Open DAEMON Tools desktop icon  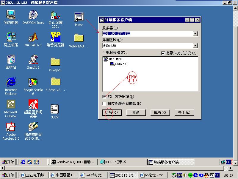point(33,15)
